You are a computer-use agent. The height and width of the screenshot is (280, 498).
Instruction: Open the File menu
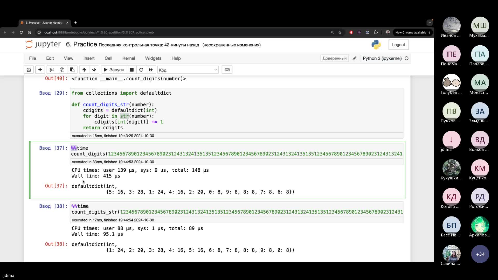point(32,58)
